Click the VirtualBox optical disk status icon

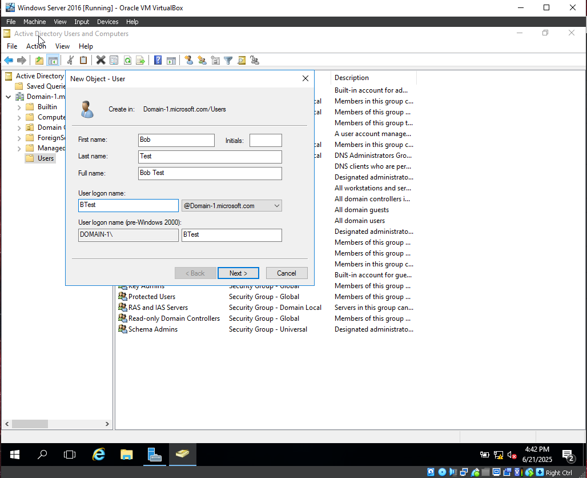point(442,472)
